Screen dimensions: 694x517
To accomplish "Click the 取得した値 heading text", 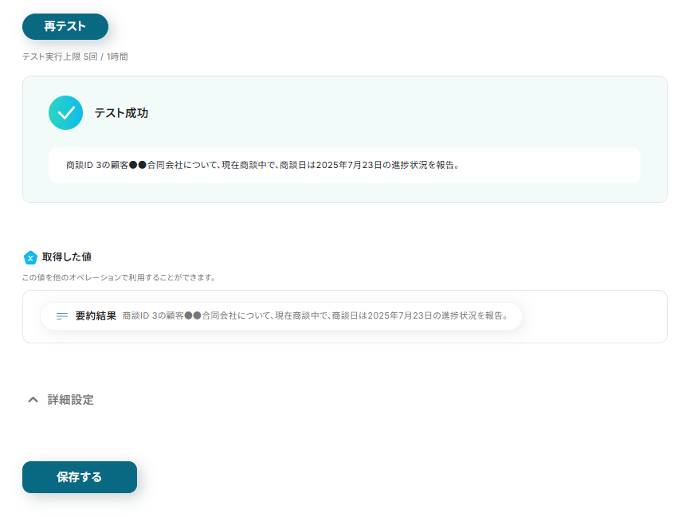I will tap(67, 257).
